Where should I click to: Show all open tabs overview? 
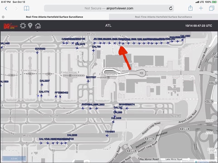point(211,8)
